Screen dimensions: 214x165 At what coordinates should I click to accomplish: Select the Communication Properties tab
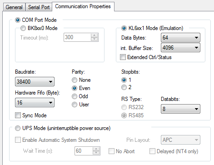(x=83, y=6)
